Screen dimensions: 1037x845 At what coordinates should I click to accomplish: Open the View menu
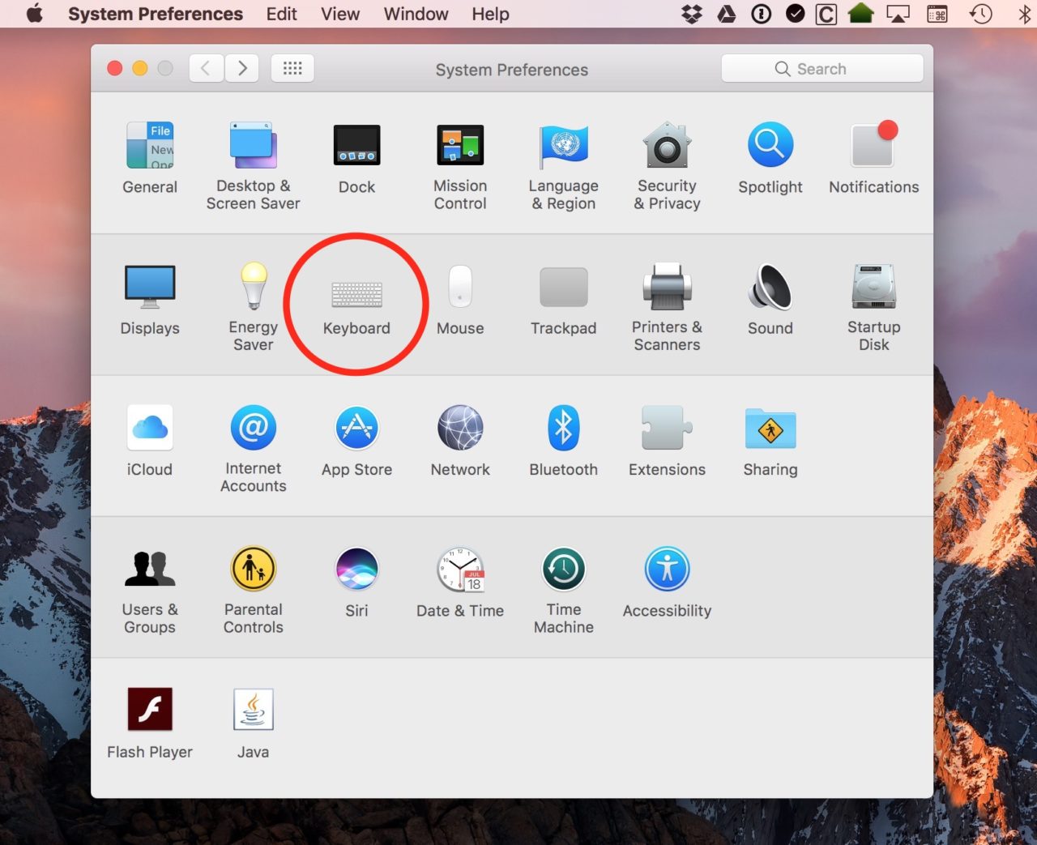point(340,14)
